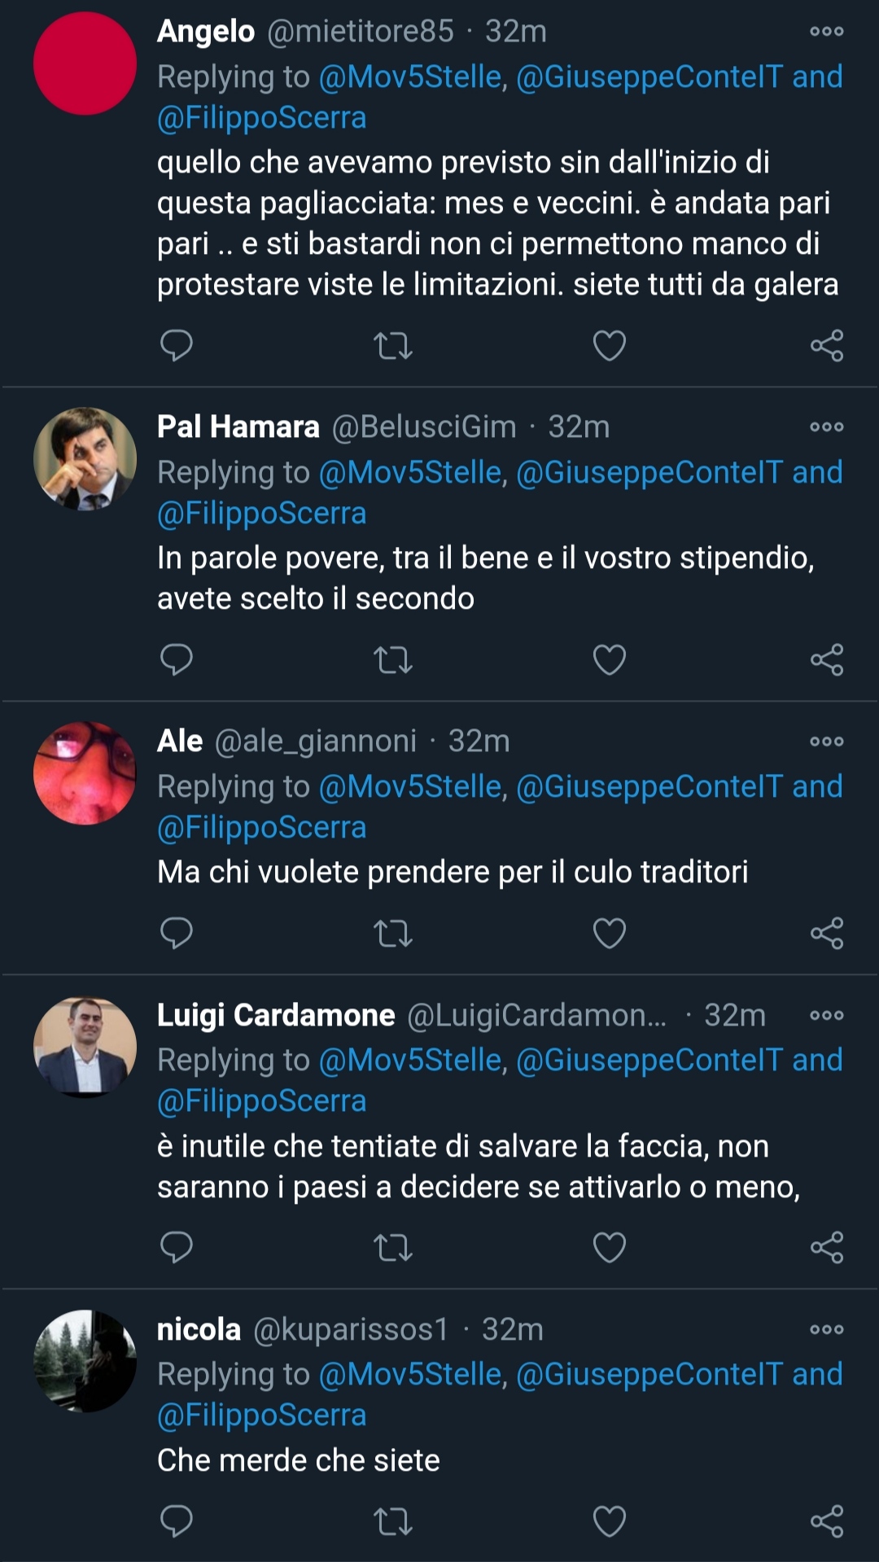The height and width of the screenshot is (1562, 879).
Task: Reply to Angelo's tweet
Action: coord(176,346)
